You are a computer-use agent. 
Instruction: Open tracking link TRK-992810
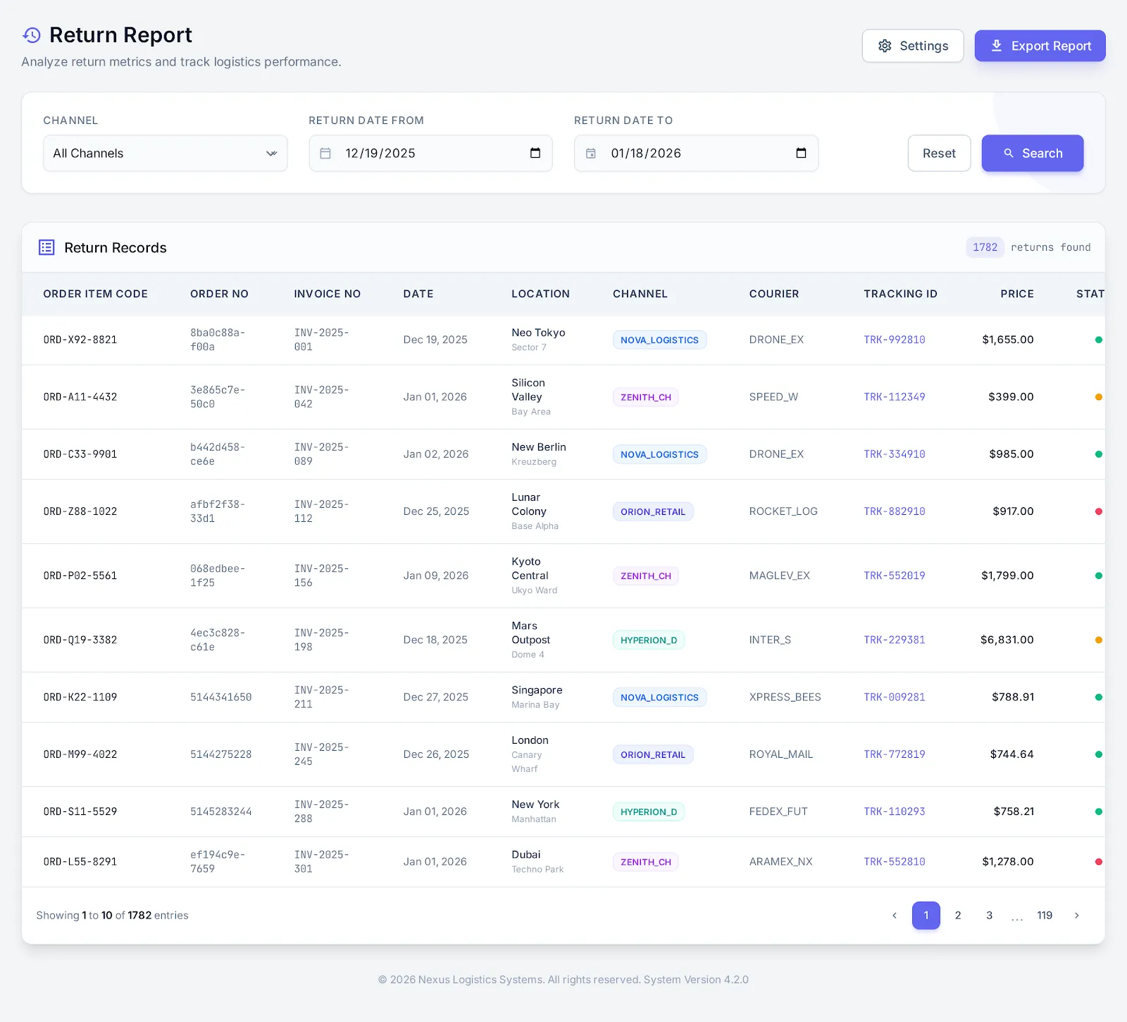pos(894,339)
